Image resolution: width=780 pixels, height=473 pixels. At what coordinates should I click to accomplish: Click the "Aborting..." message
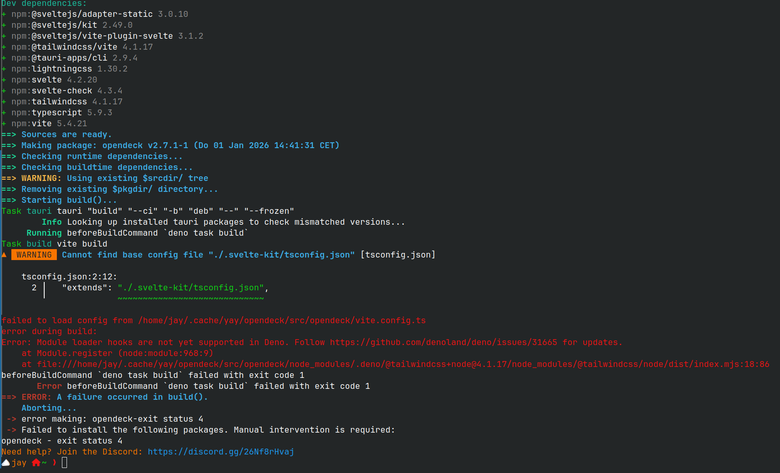coord(49,408)
